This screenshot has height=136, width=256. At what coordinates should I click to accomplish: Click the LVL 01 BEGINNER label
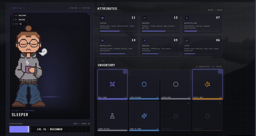pyautogui.click(x=50, y=129)
